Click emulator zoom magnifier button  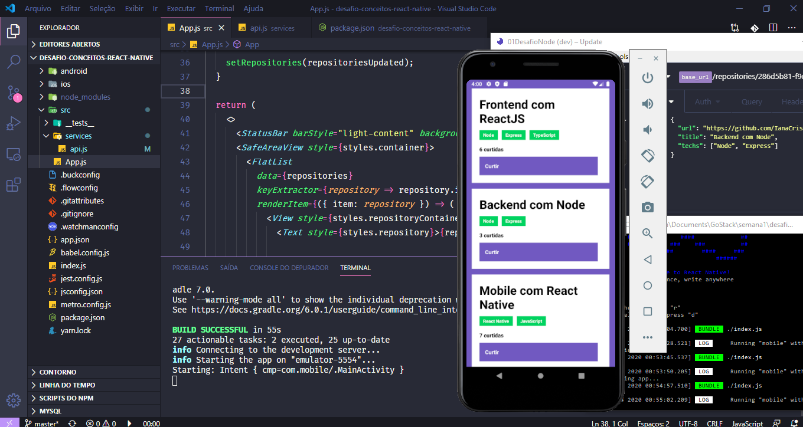pyautogui.click(x=648, y=234)
